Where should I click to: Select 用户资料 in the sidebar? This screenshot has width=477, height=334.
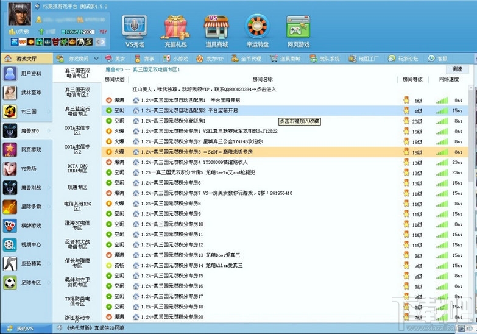26,73
